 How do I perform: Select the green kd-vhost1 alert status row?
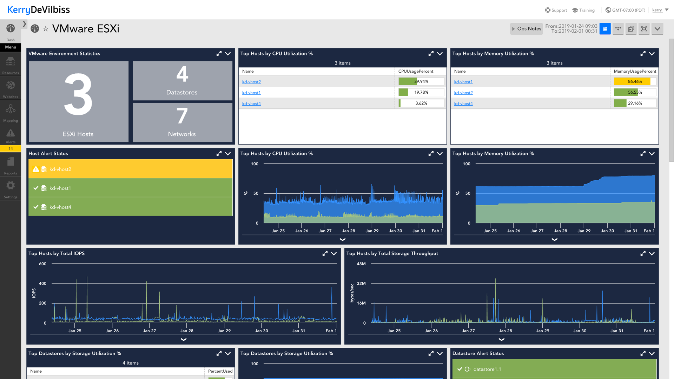[131, 188]
